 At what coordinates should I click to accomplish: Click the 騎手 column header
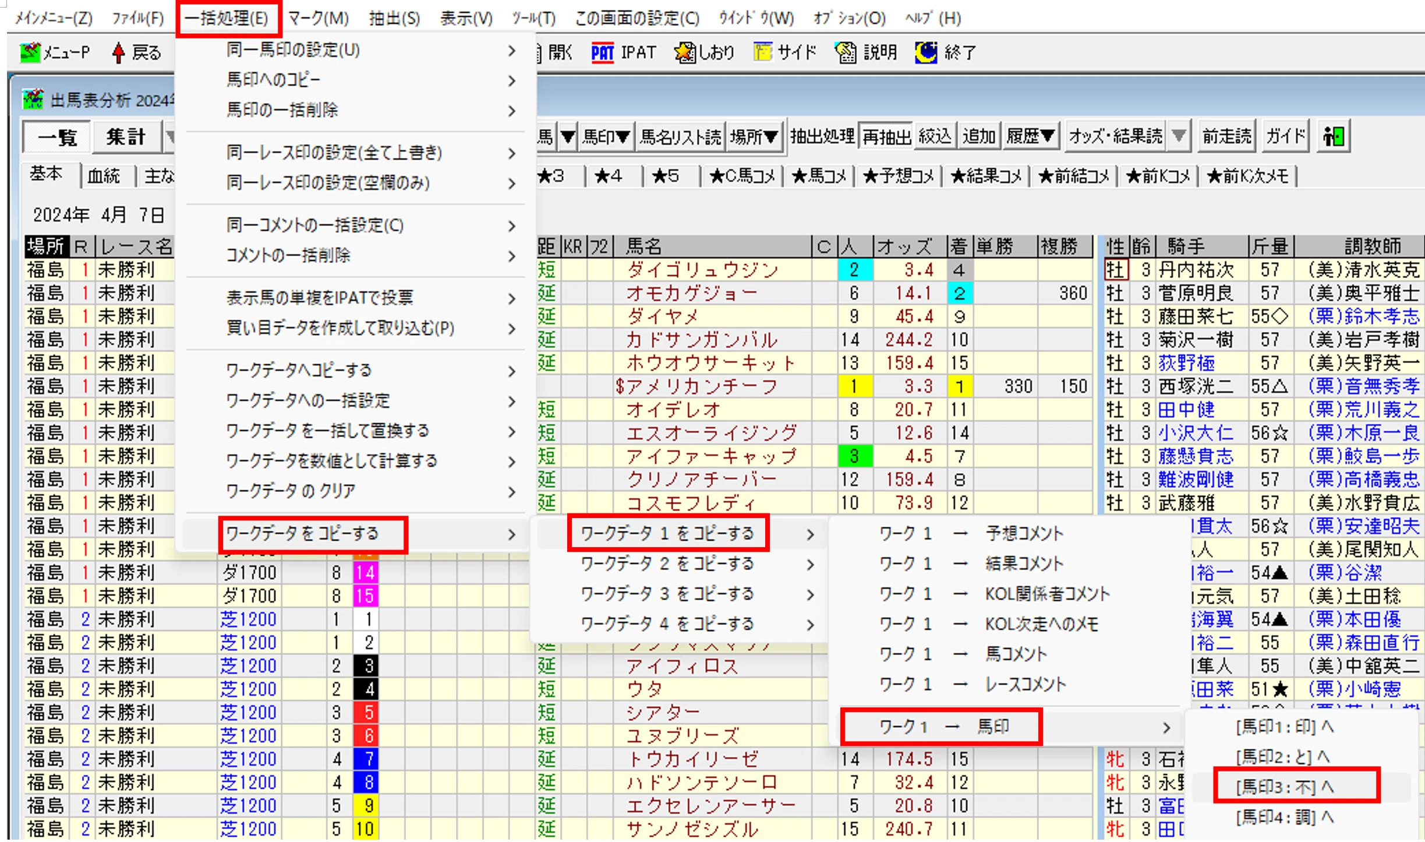click(x=1201, y=246)
